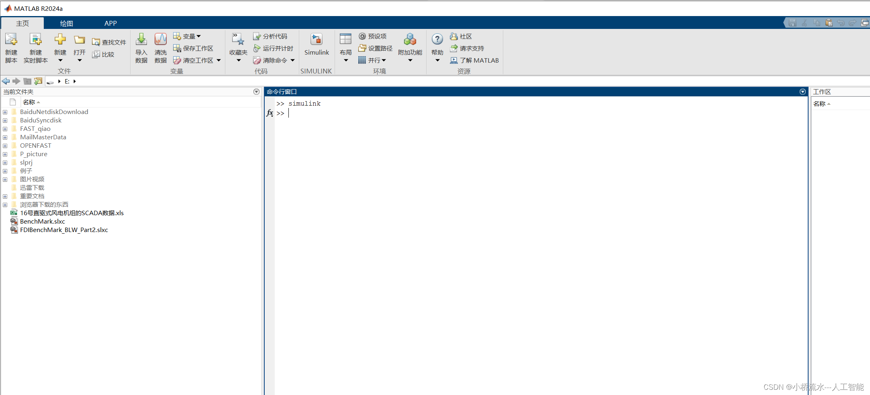Select the MailMasterData folder
870x395 pixels.
click(43, 137)
